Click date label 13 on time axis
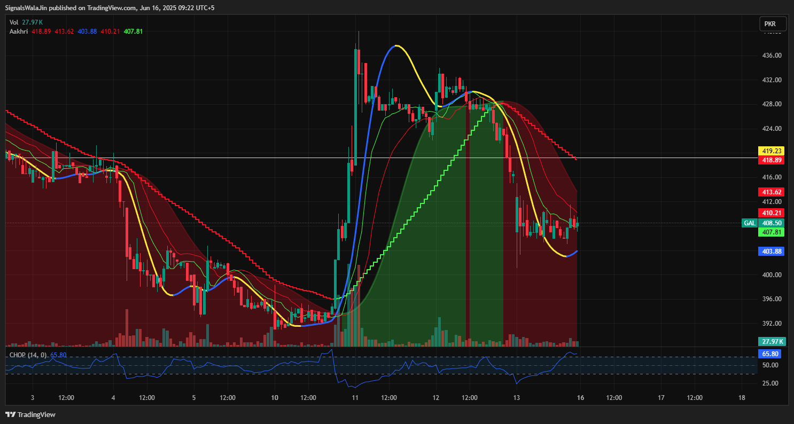 [517, 398]
